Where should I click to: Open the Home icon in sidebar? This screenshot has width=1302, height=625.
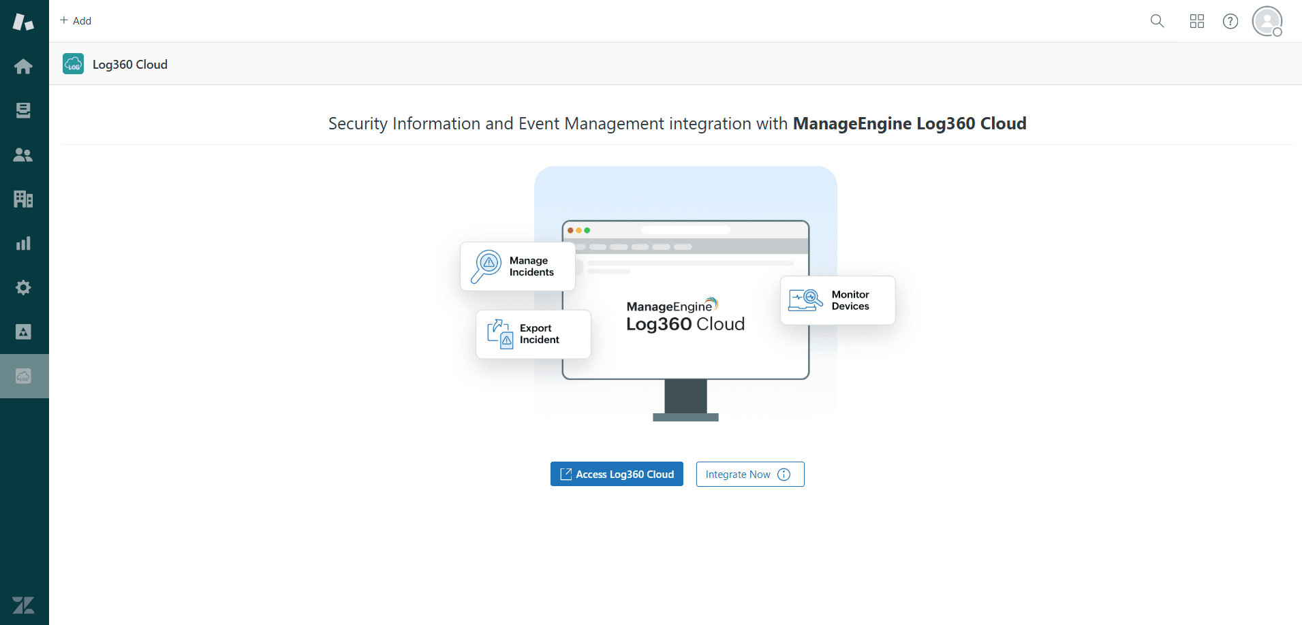(23, 66)
